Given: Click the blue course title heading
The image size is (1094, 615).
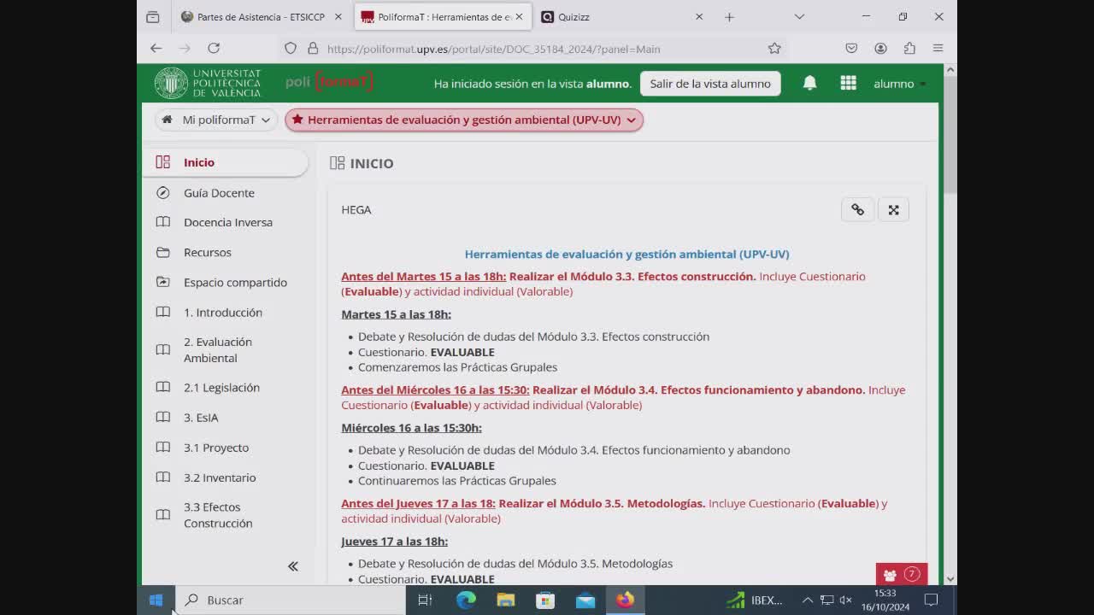Looking at the screenshot, I should (x=626, y=255).
